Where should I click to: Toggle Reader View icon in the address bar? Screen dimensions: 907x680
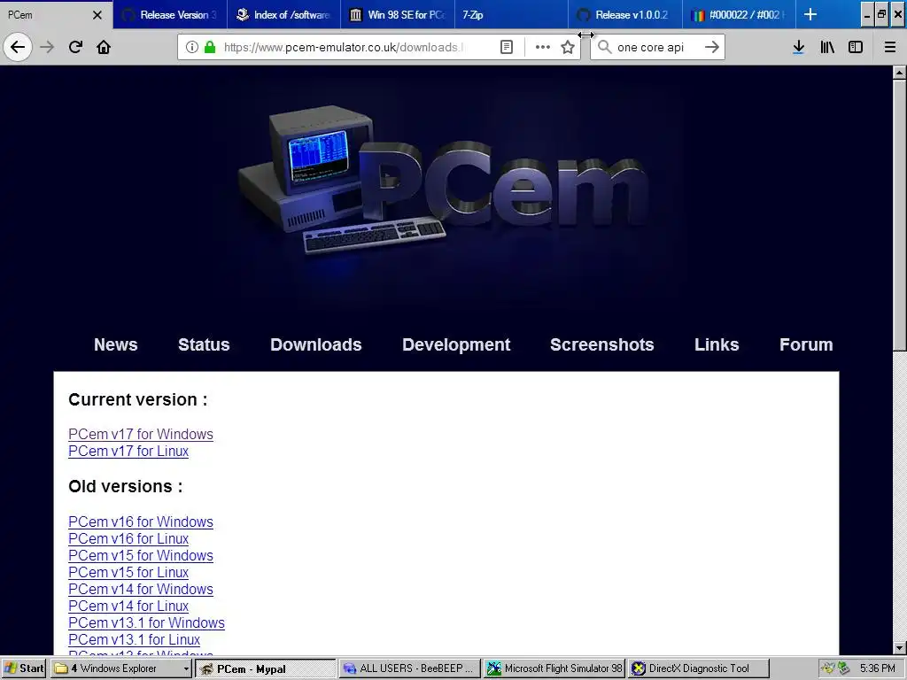click(x=506, y=47)
